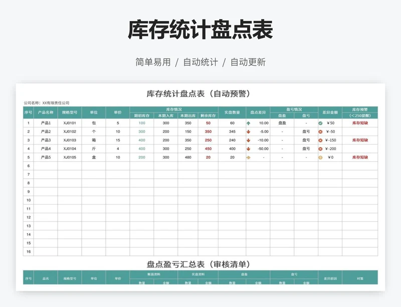Select the 库存短缺 warning in row 1
401x307 pixels.
click(x=360, y=123)
